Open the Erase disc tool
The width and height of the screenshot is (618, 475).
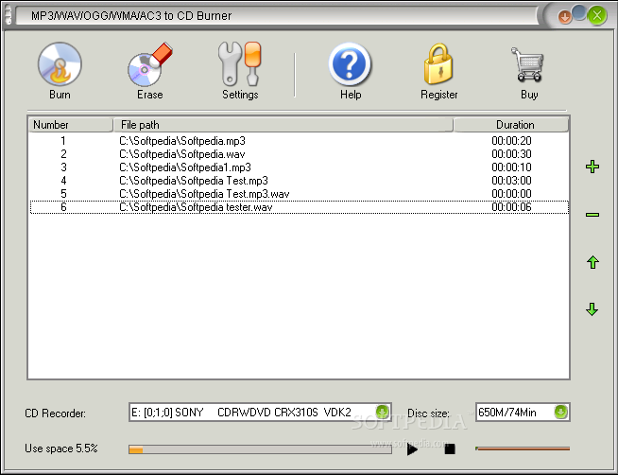point(149,64)
